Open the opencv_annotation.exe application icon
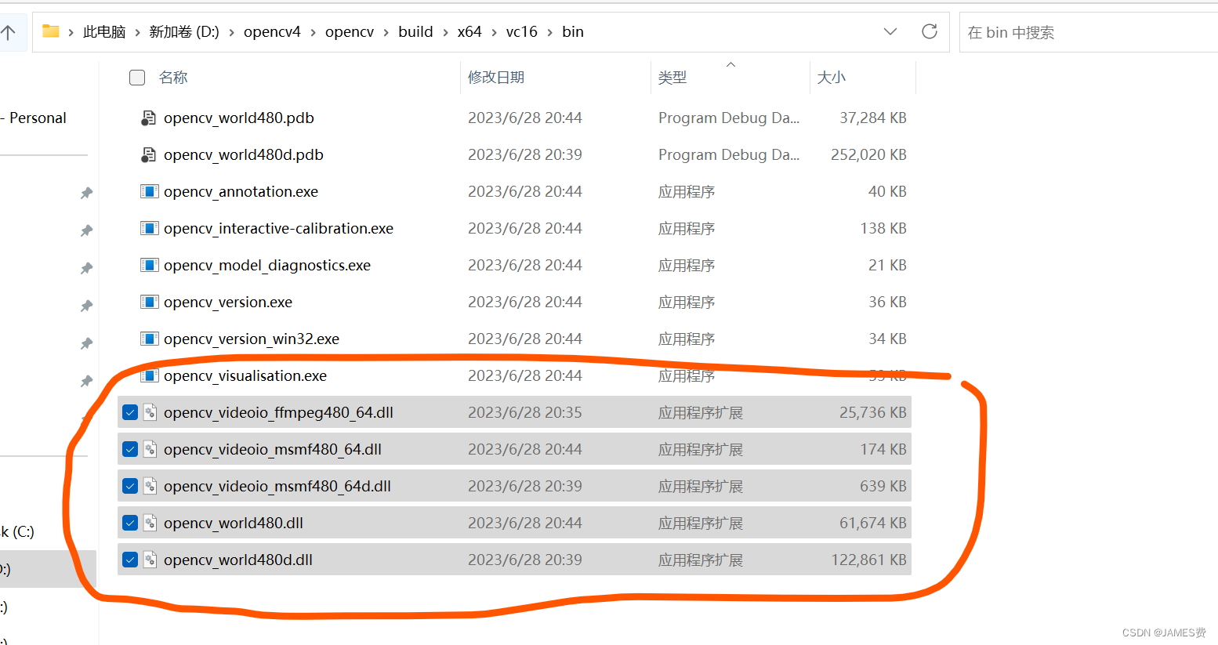1218x645 pixels. [x=150, y=191]
